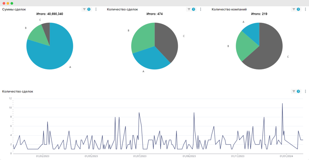Click the 01/11/2023 axis label

[238, 156]
